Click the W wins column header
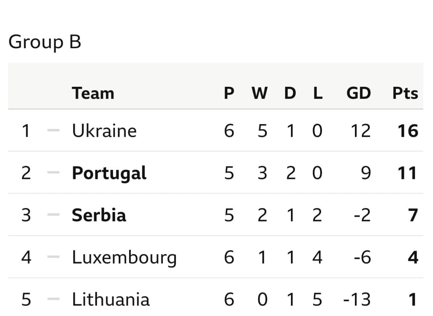The image size is (433, 316). coord(260,93)
